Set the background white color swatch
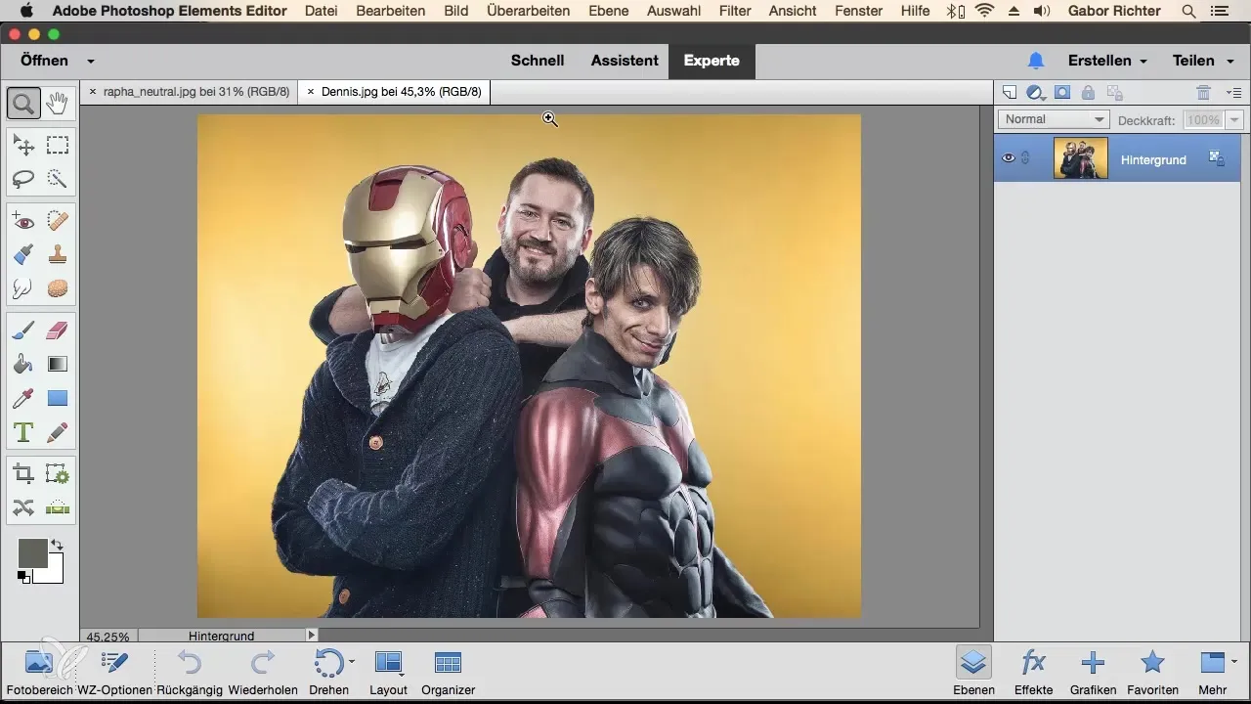This screenshot has height=704, width=1251. pos(53,574)
